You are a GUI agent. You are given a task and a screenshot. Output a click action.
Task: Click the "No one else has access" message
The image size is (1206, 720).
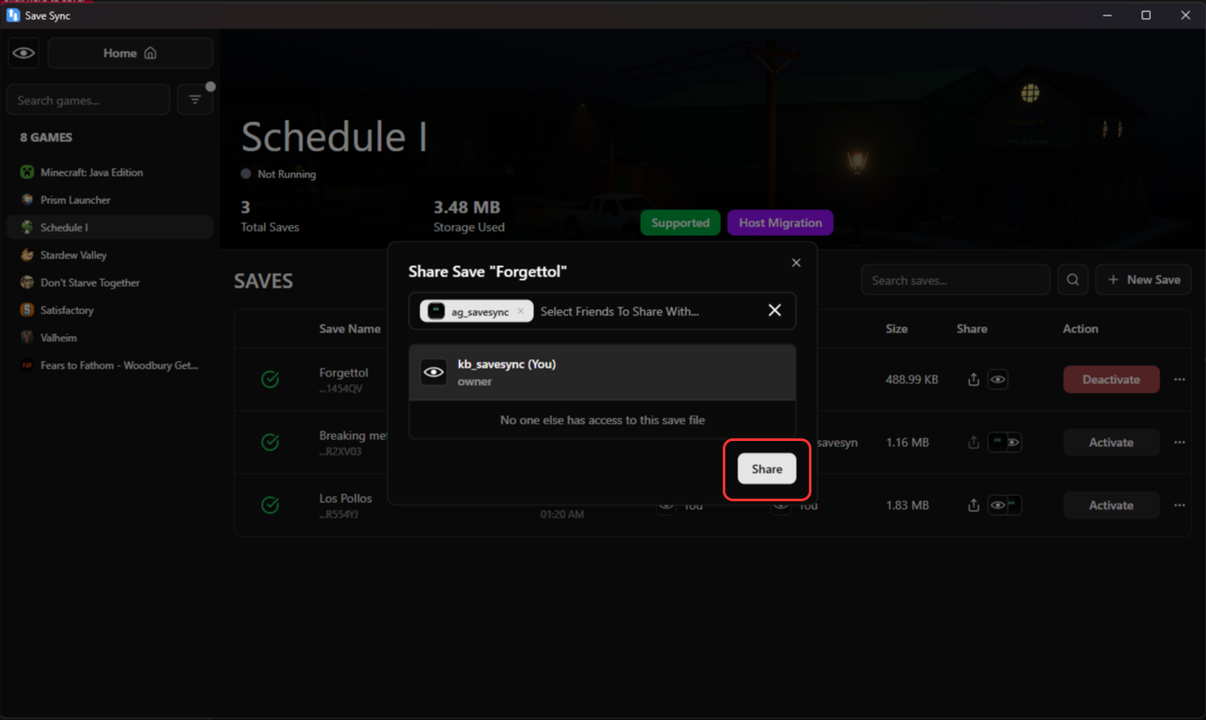[602, 420]
